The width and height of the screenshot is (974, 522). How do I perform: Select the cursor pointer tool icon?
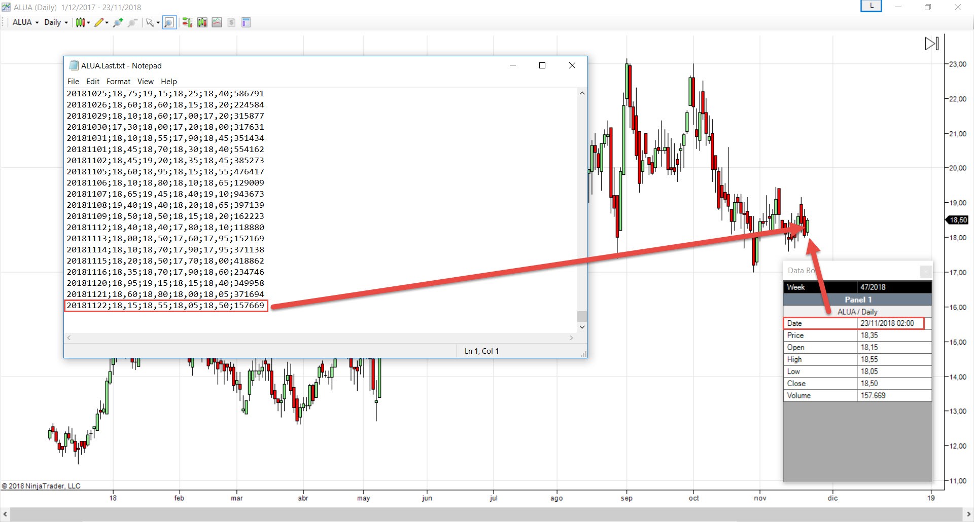(150, 22)
